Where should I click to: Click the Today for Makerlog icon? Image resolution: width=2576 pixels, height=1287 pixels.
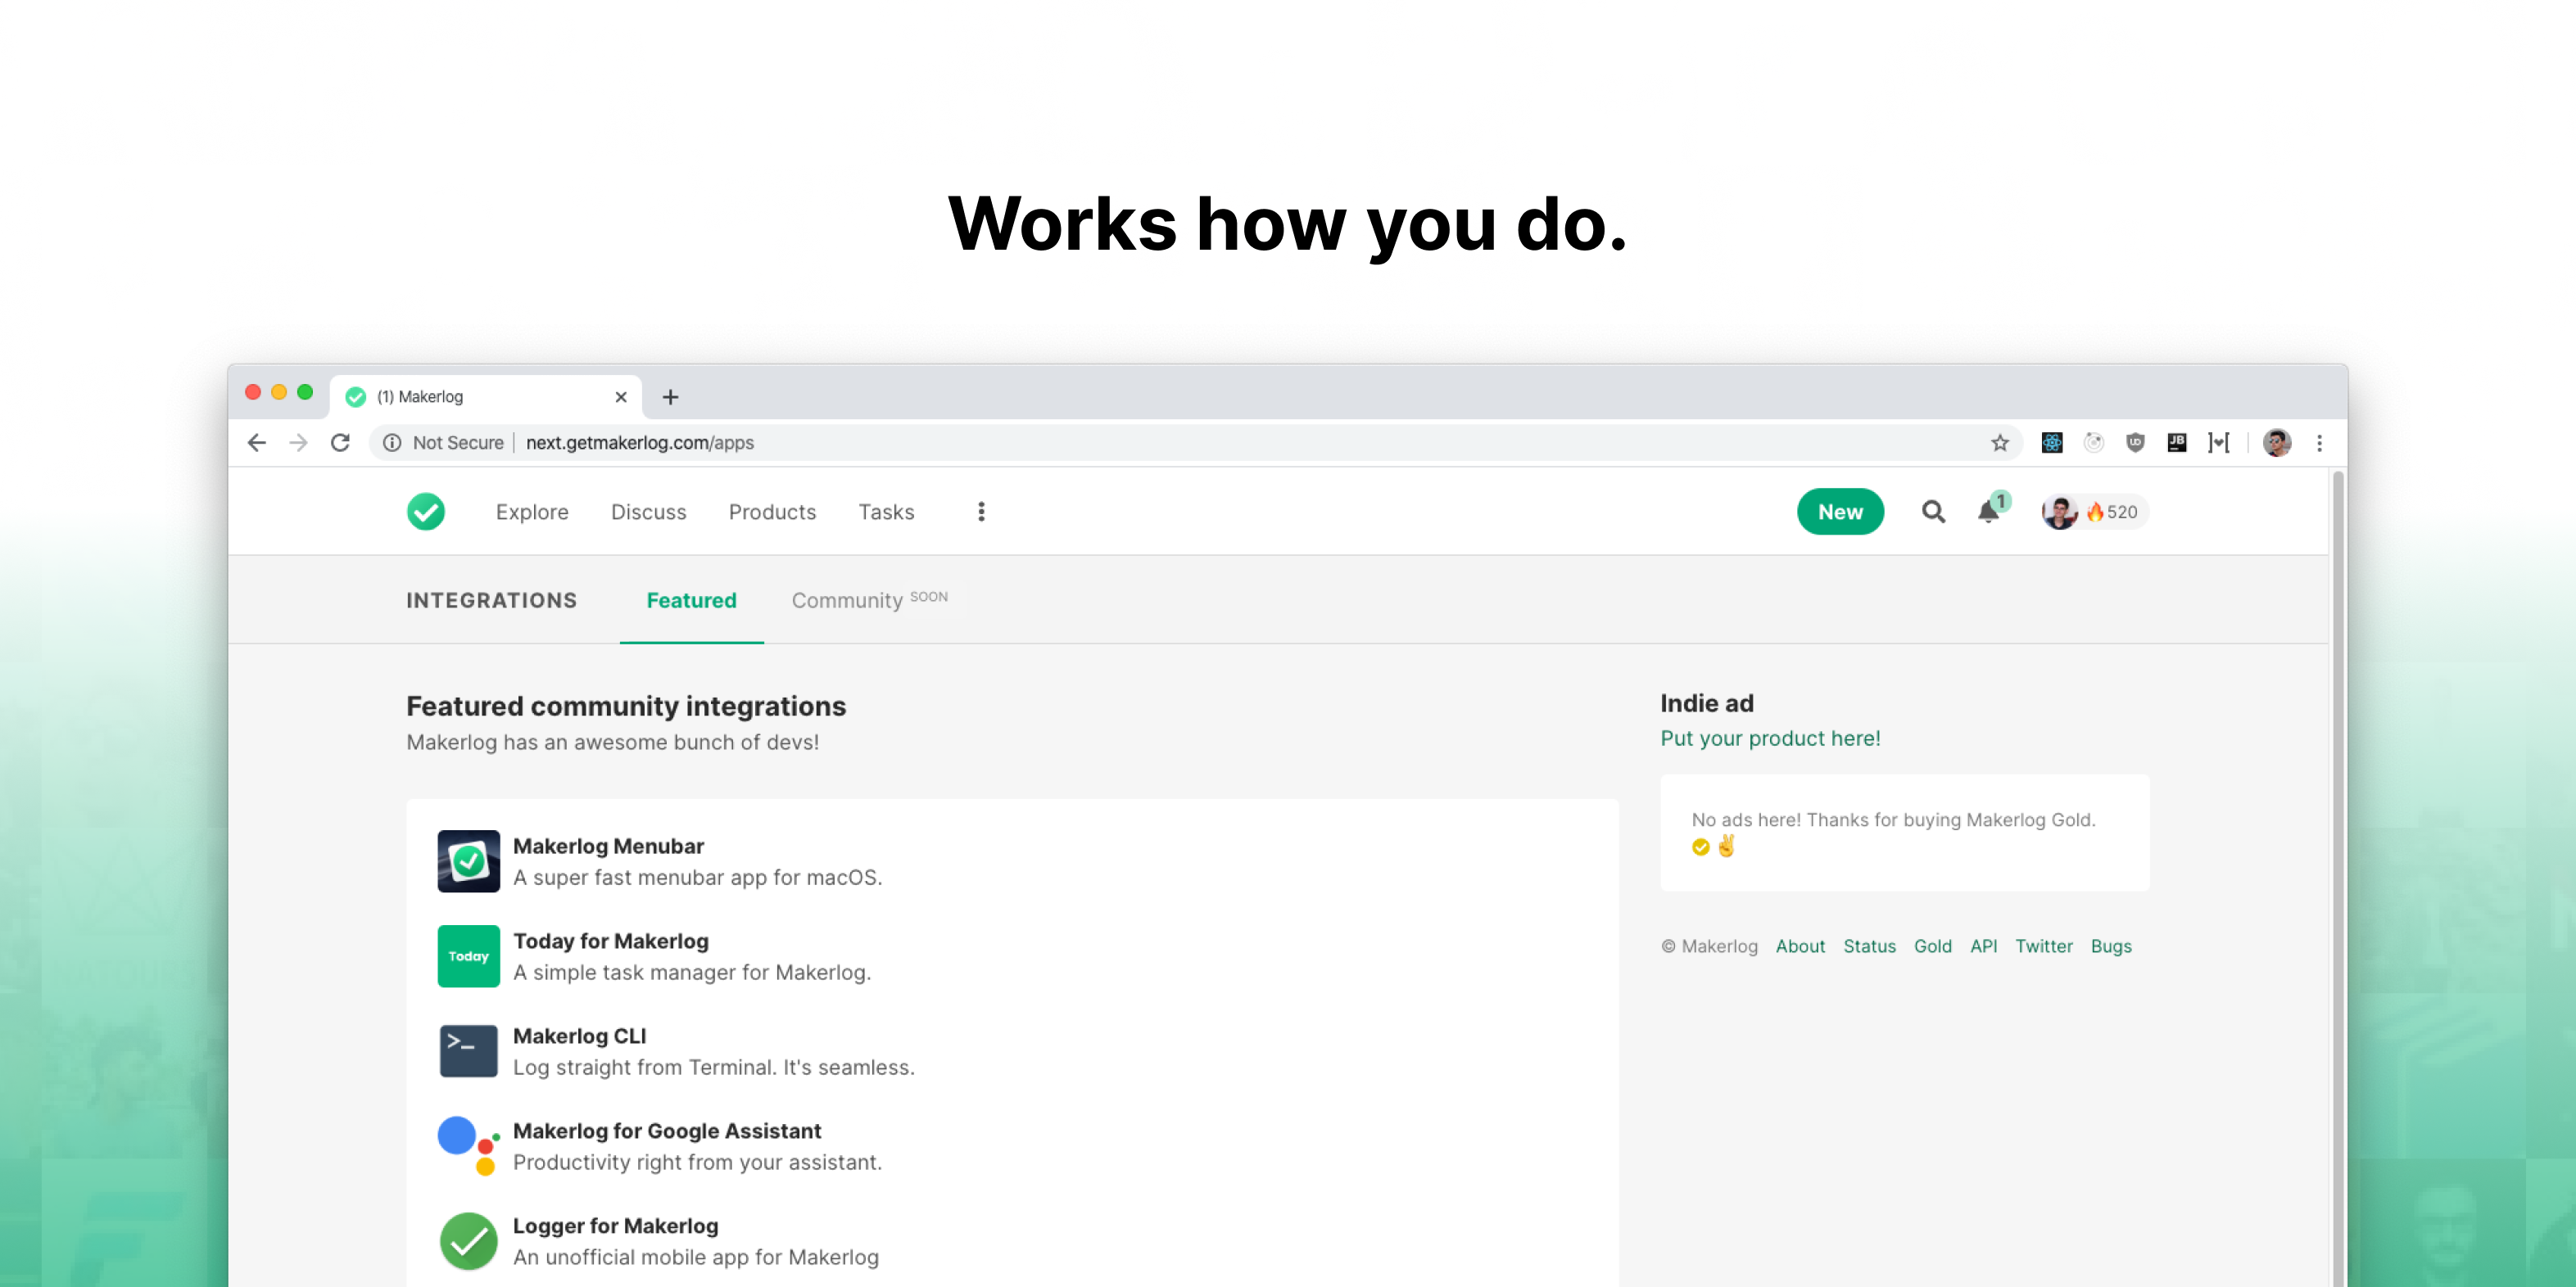pyautogui.click(x=468, y=956)
